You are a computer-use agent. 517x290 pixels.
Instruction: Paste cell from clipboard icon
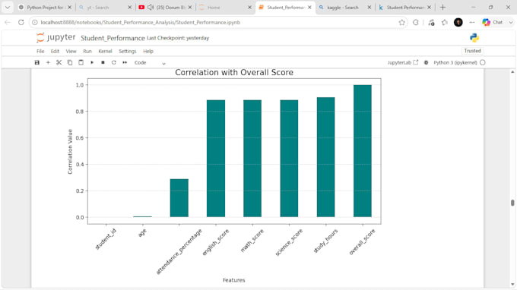tap(81, 62)
